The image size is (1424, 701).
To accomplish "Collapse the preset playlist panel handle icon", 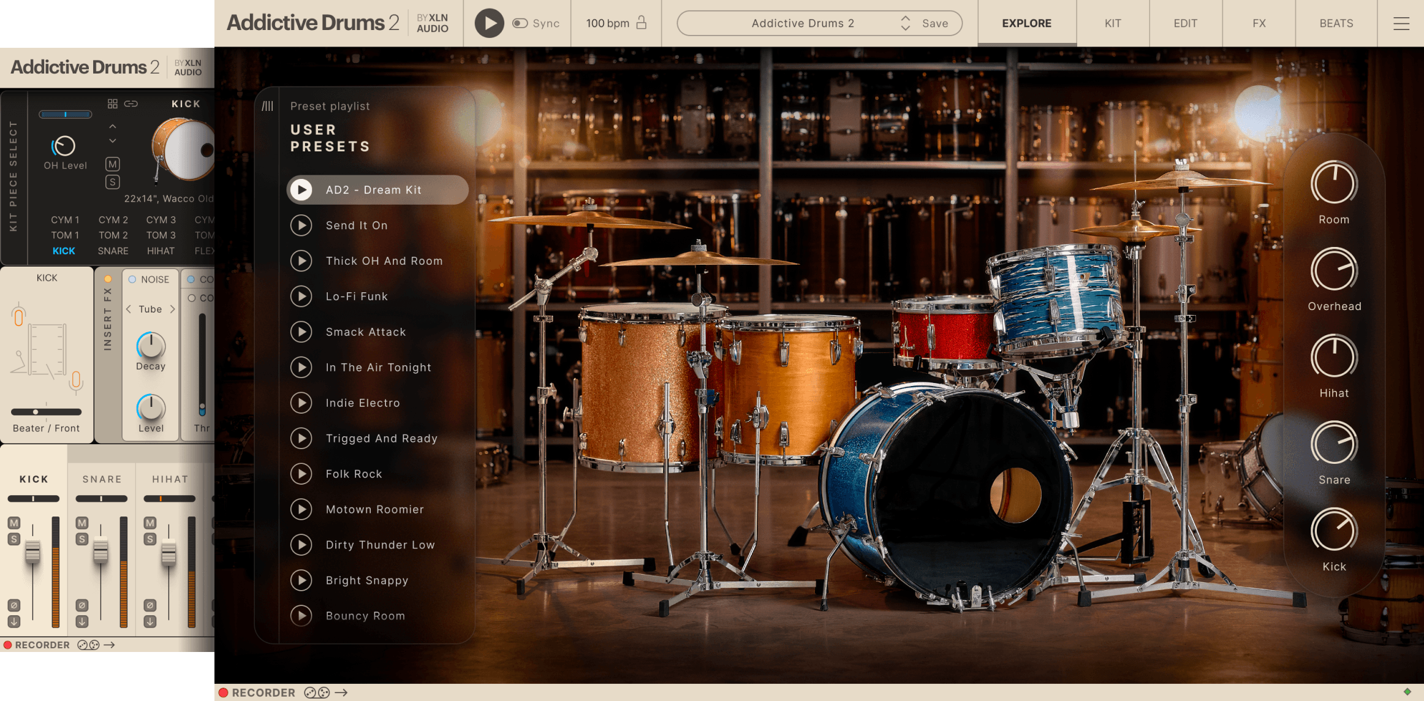I will tap(267, 106).
